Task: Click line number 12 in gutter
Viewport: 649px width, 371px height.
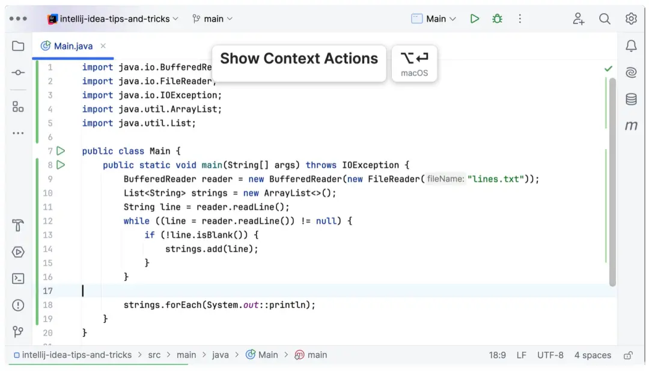Action: pos(47,221)
